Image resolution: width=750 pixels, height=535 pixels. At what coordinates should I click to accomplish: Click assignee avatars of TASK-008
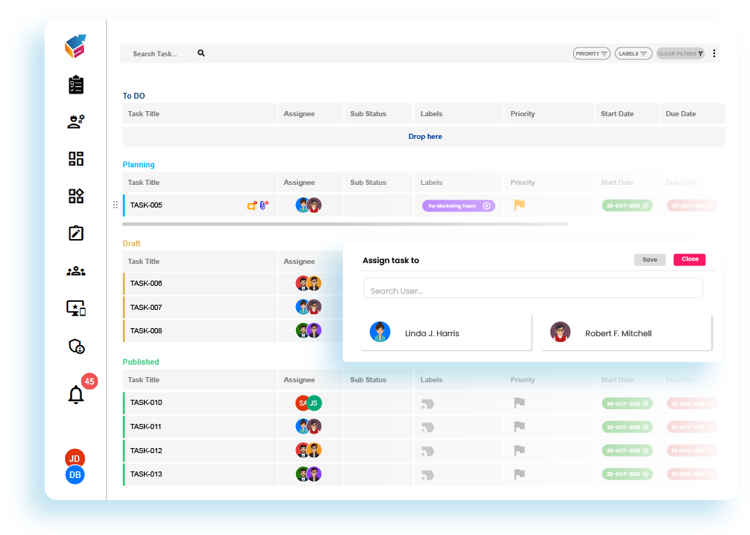308,330
